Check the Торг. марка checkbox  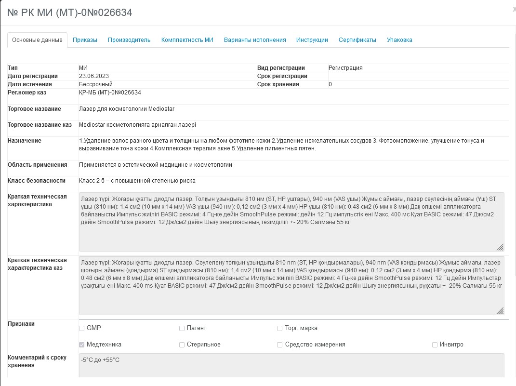tap(280, 329)
